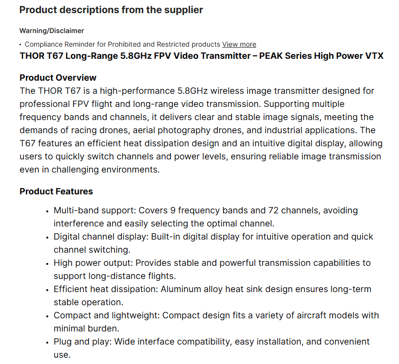
Task: Select the Product Overview heading
Action: (x=58, y=78)
